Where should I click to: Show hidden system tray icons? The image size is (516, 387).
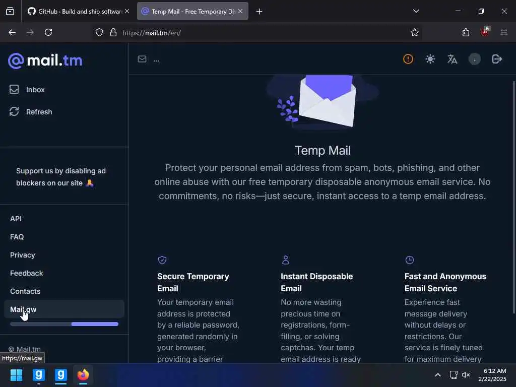(438, 375)
